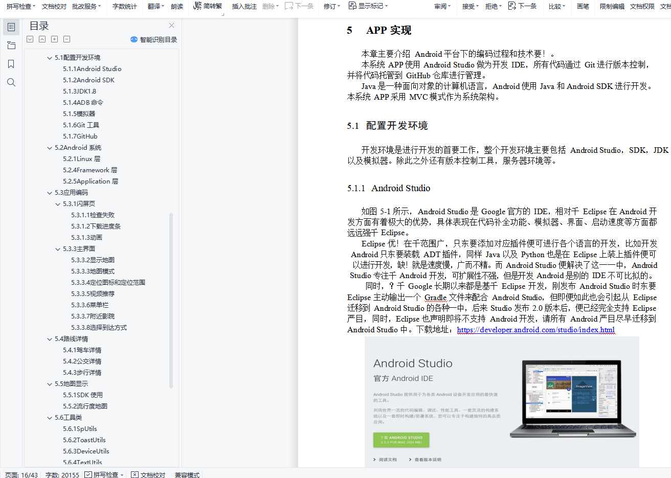
Task: Go to 5.2.4Framework 层 in outline
Action: [90, 170]
